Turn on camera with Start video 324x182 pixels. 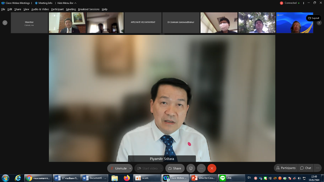coord(147,168)
